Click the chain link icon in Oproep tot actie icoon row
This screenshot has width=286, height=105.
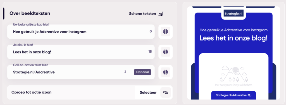(x=166, y=92)
